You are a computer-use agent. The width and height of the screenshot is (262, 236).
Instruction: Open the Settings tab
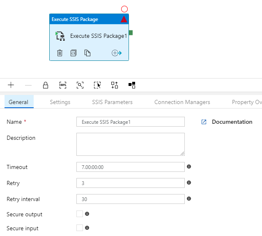point(60,102)
